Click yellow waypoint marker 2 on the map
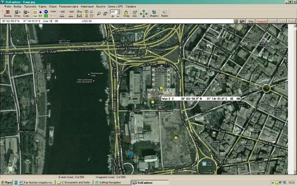Image resolution: width=297 pixels, height=186 pixels. 176,138
